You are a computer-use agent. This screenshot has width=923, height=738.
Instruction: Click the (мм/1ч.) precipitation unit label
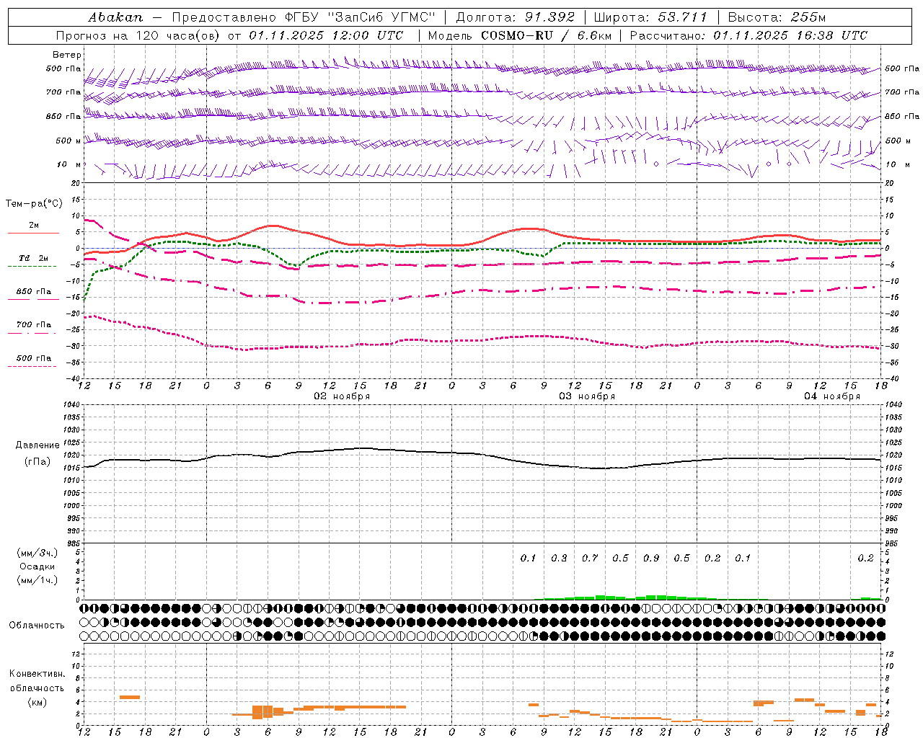(x=37, y=580)
